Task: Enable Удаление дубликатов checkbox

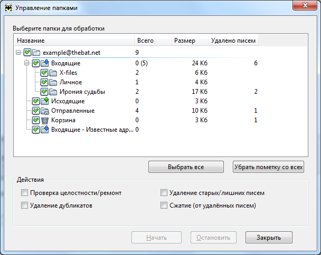Action: [24, 205]
